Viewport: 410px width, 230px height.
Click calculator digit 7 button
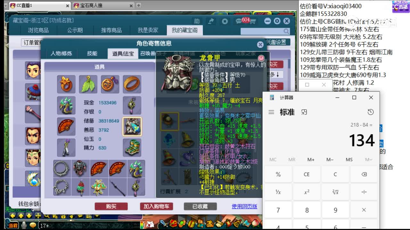pos(278,210)
